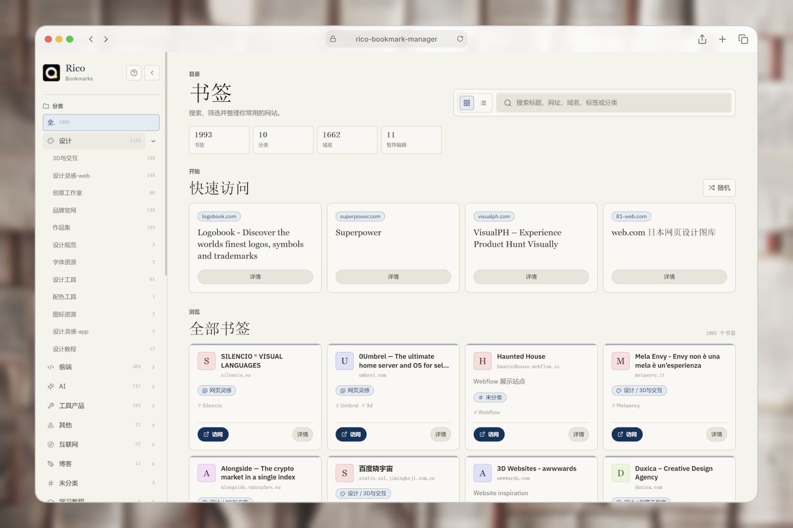Click the S avatar of SILENCIO card
793x528 pixels.
[207, 361]
